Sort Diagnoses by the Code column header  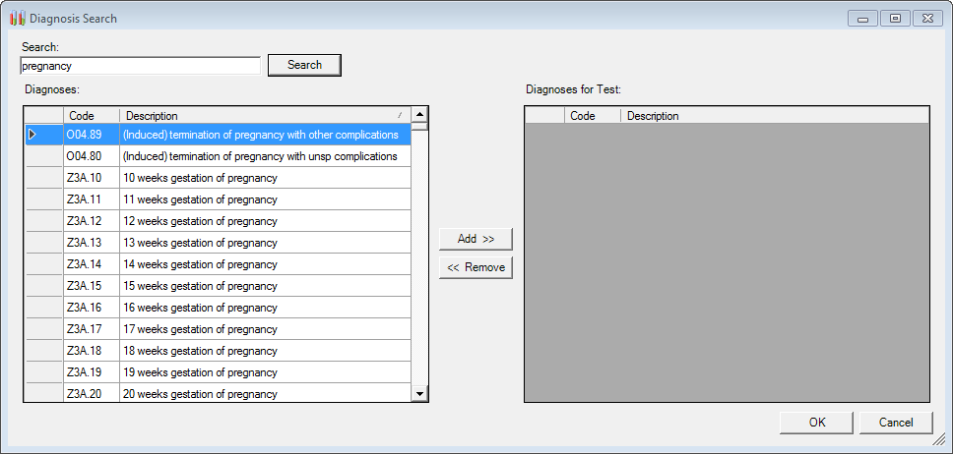(x=92, y=115)
